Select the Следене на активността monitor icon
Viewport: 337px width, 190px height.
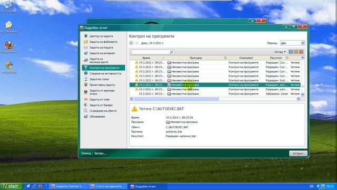(x=86, y=73)
